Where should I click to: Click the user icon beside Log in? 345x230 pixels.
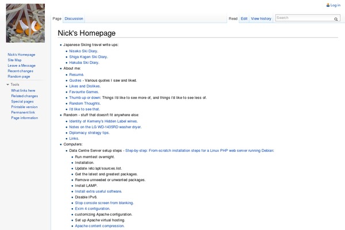click(x=328, y=5)
